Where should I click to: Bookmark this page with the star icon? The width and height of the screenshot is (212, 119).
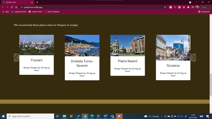click(x=165, y=7)
